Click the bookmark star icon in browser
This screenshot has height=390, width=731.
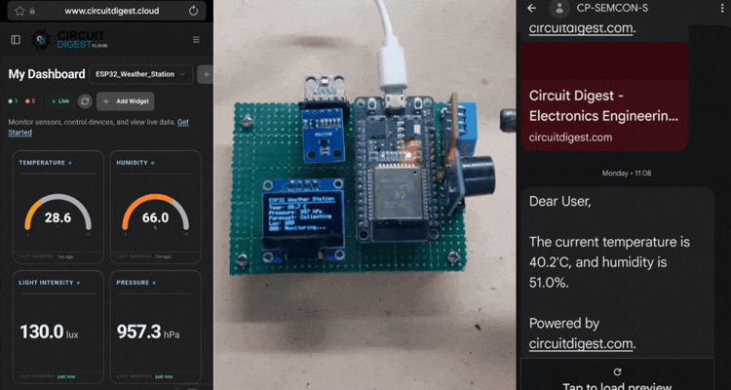coord(19,11)
